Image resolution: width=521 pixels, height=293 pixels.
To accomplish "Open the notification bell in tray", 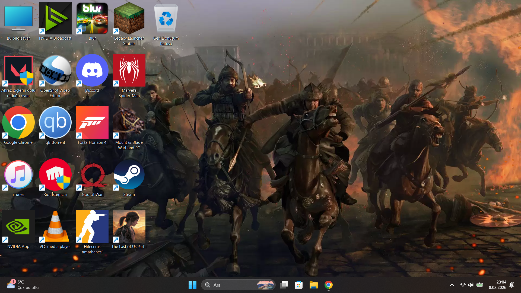I will 512,285.
